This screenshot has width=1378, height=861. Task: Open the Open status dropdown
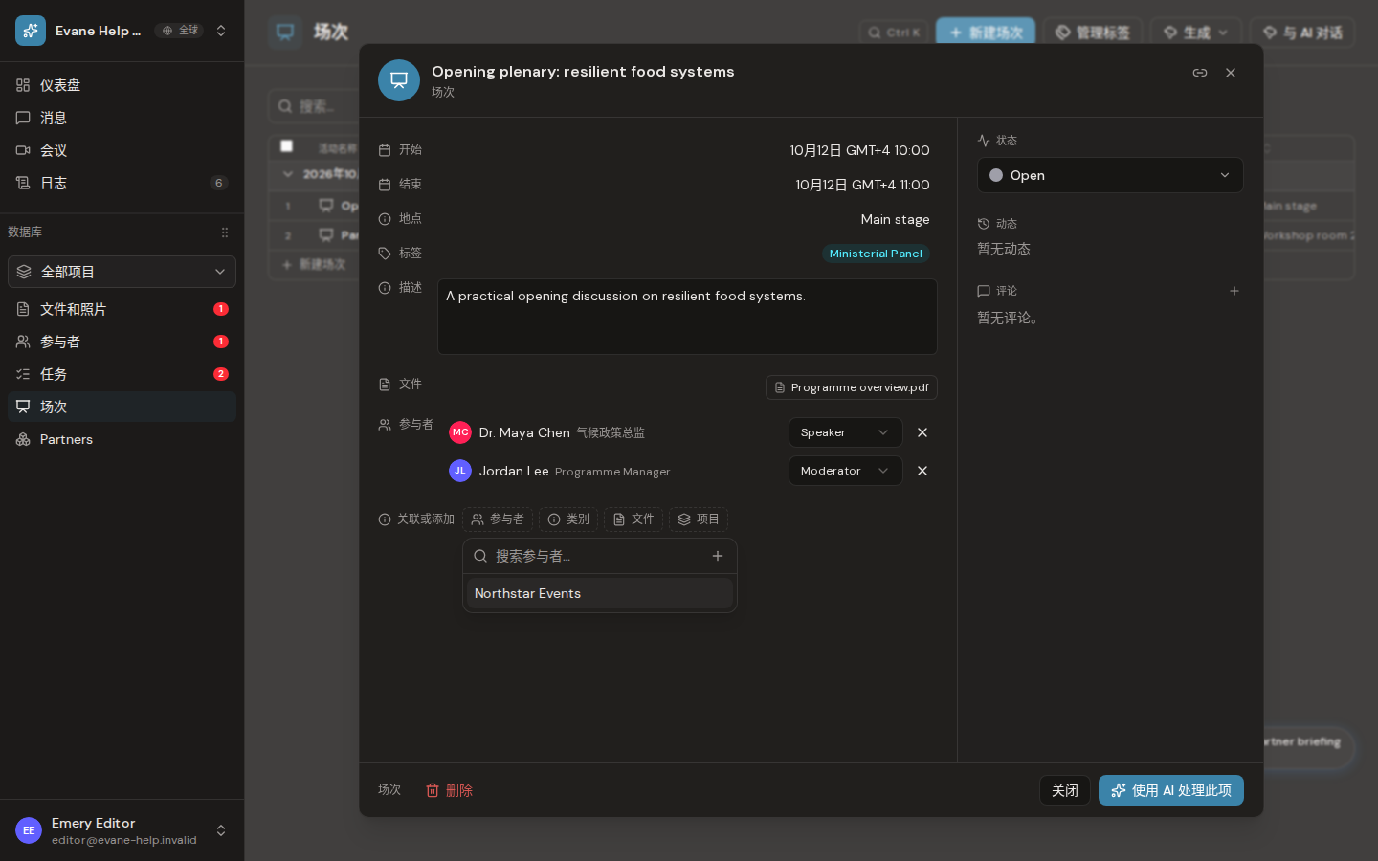click(x=1110, y=175)
